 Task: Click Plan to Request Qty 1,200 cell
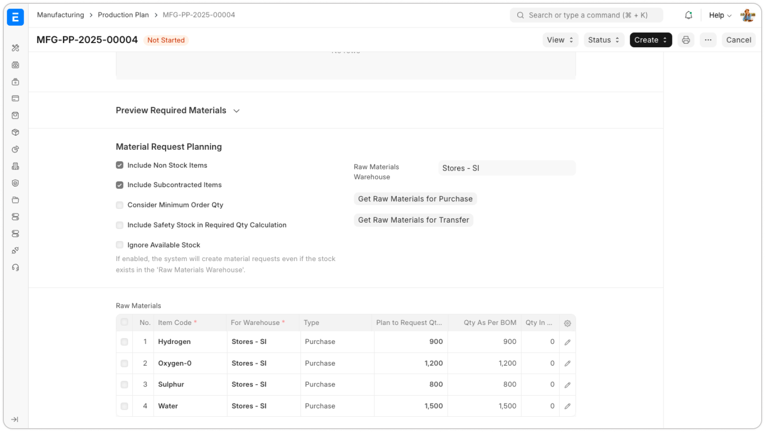tap(411, 364)
